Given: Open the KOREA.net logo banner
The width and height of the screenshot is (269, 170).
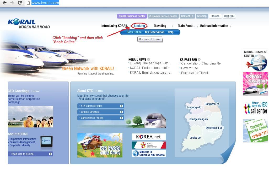Looking at the screenshot, I should pos(149,137).
